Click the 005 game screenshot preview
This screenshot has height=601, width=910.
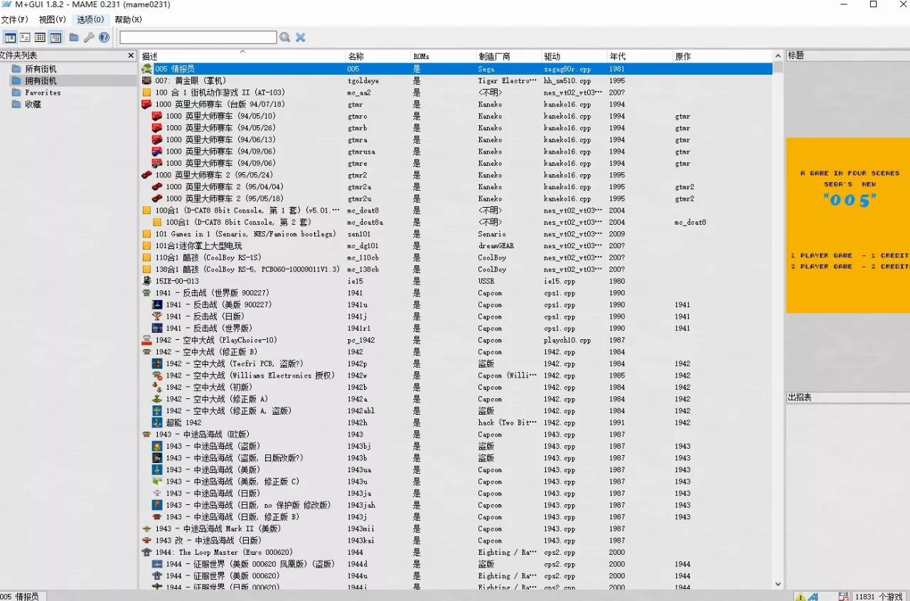848,225
